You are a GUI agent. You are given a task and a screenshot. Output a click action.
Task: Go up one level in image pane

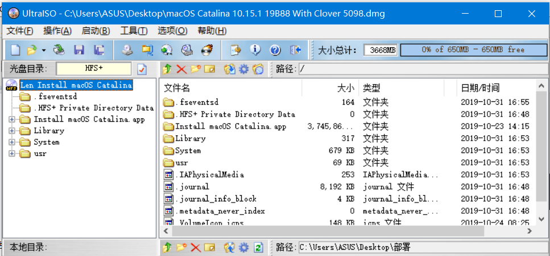point(167,69)
